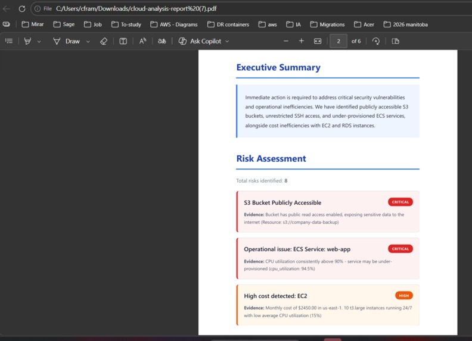The width and height of the screenshot is (472, 341).
Task: Open the Sage bookmarks folder
Action: click(64, 24)
